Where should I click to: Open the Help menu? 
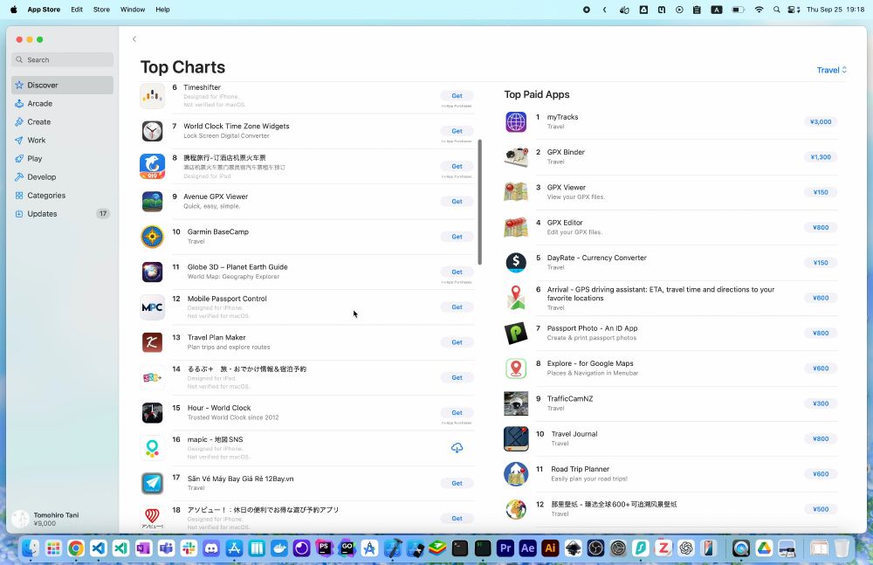coord(162,10)
